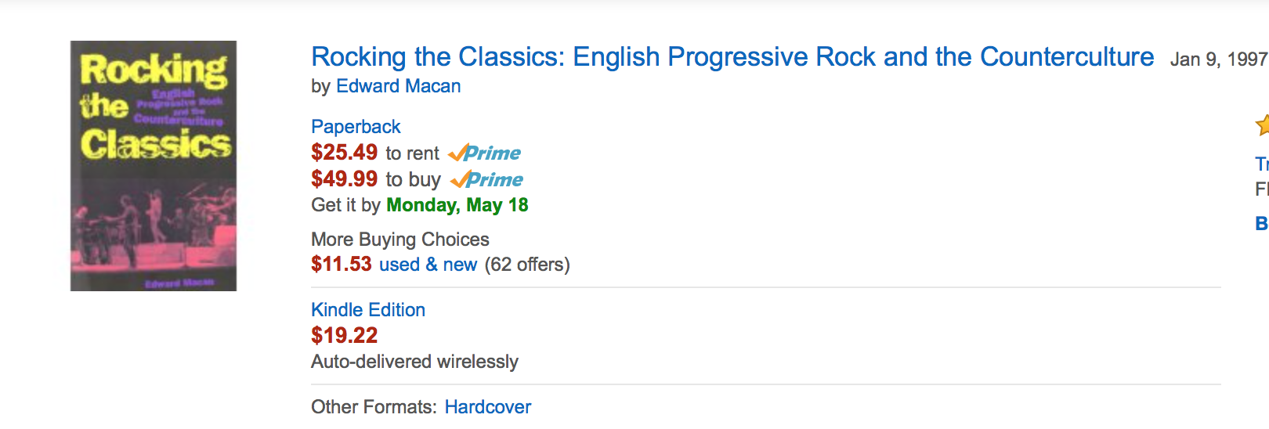Open the Rocking the Classics cover image
Screen dimensions: 1269x429
pos(154,166)
